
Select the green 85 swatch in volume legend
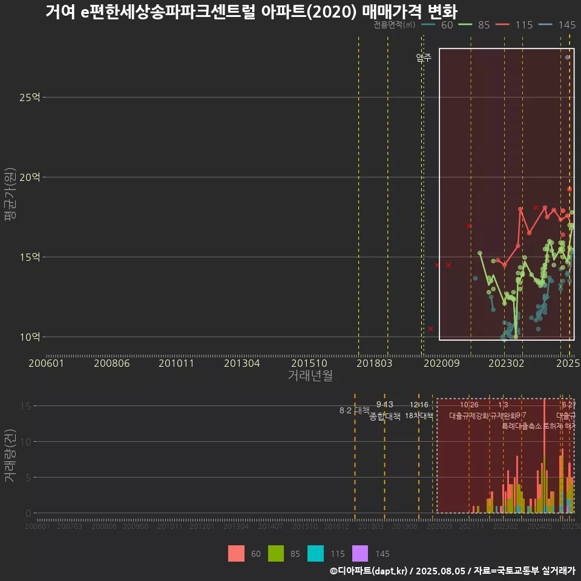pyautogui.click(x=276, y=554)
